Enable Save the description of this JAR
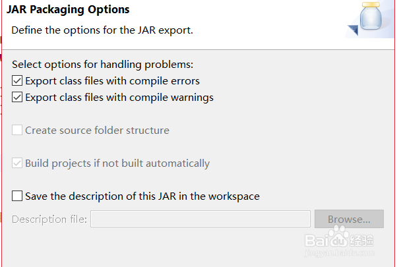The image size is (397, 267). [17, 196]
